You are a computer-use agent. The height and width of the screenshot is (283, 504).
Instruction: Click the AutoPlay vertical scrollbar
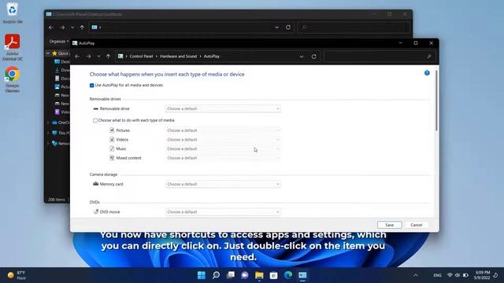[x=436, y=101]
